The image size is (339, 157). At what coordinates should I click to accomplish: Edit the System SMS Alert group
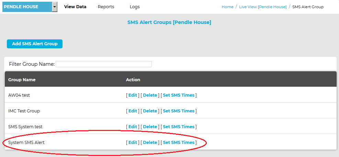point(133,142)
